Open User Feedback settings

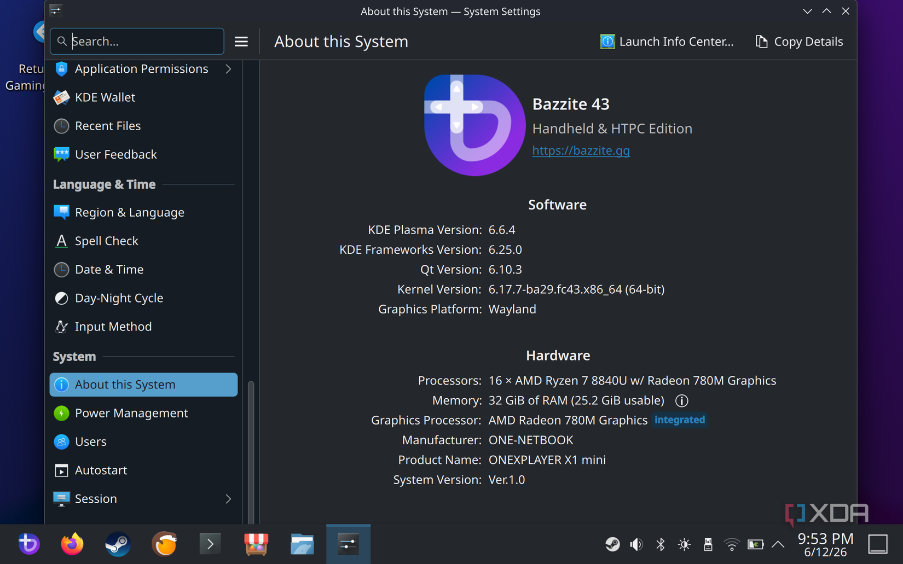click(143, 154)
